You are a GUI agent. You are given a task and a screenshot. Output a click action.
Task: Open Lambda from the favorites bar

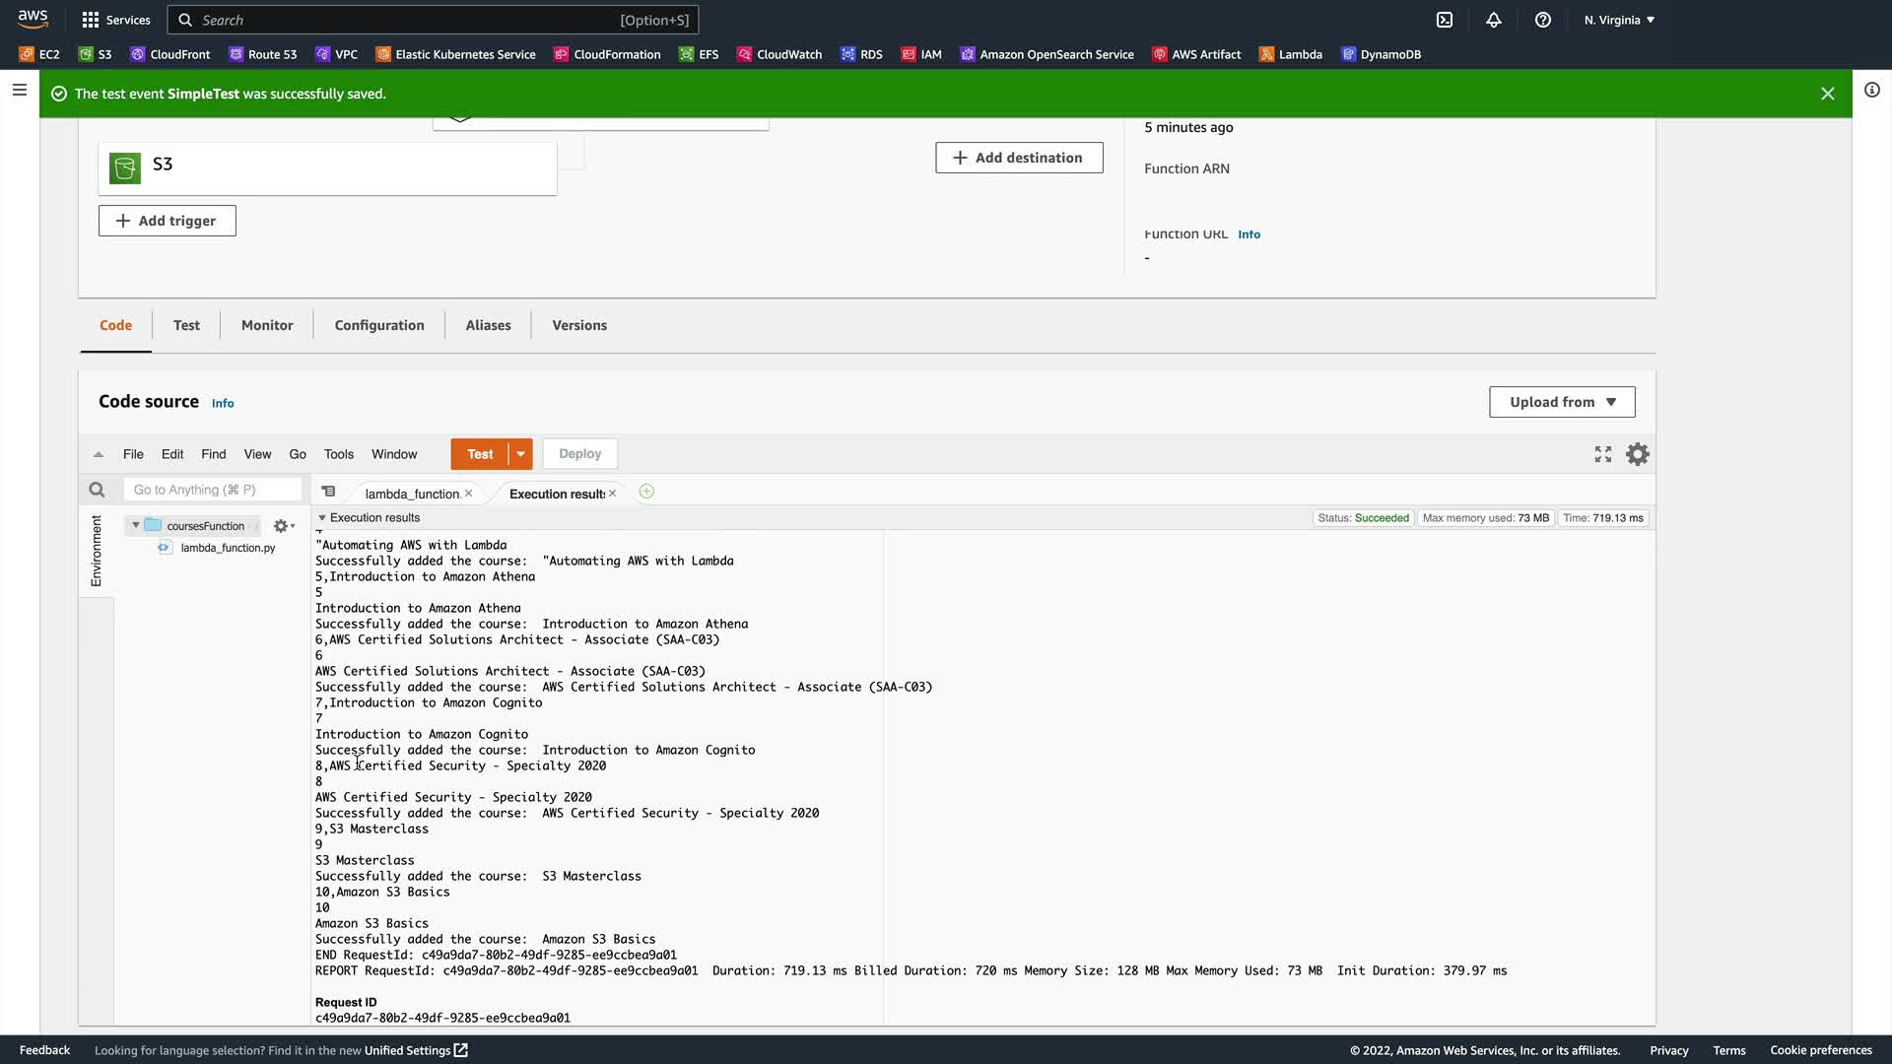click(x=1291, y=54)
